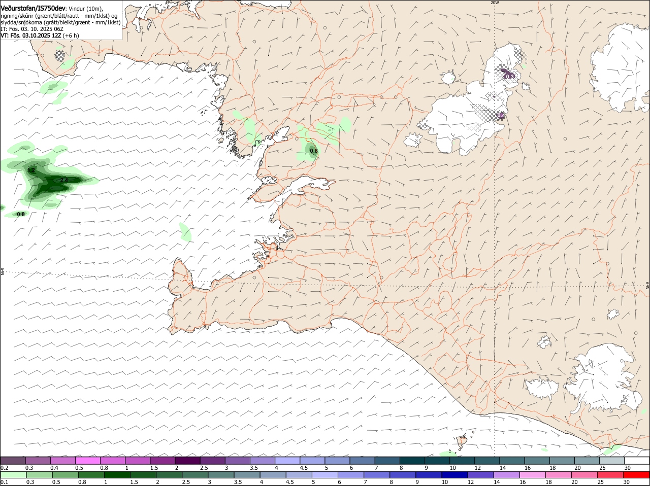The height and width of the screenshot is (486, 650).
Task: Select the dark purple swatch labeled 2 in the top legend row
Action: coord(187,461)
